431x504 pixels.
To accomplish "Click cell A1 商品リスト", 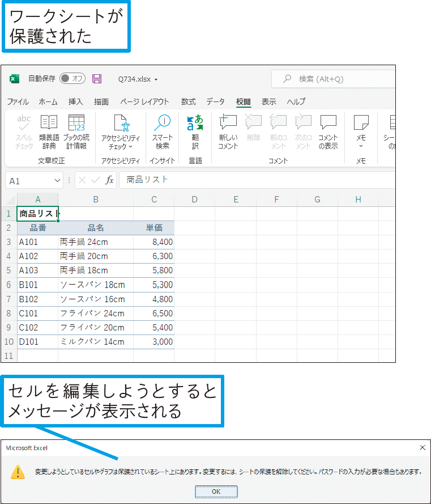I will click(x=37, y=214).
